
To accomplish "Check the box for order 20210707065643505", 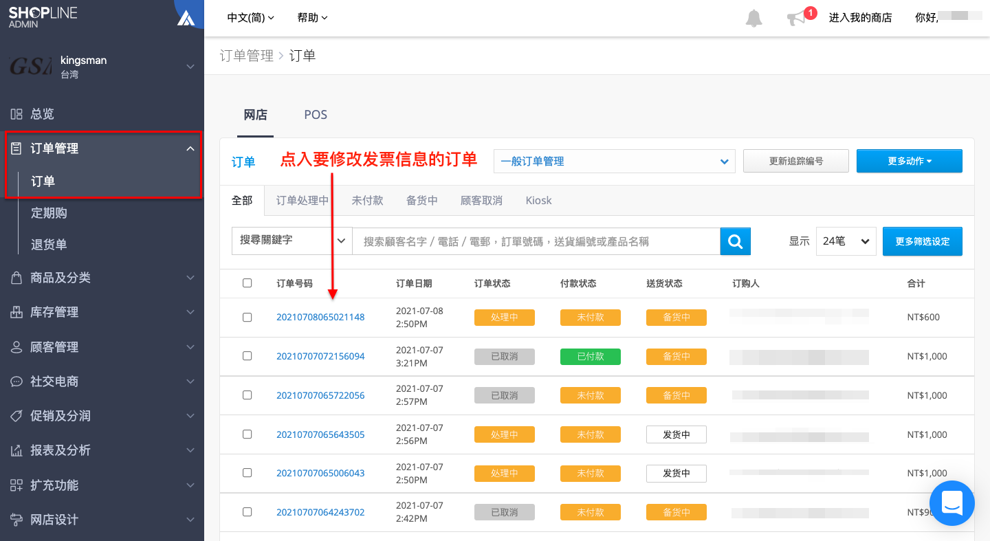I will (247, 434).
